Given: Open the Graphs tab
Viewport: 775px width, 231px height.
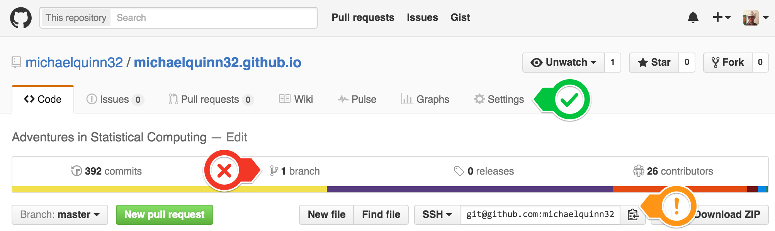Looking at the screenshot, I should point(425,100).
